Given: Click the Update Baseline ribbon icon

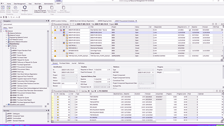Looking at the screenshot, I should click(x=3, y=9).
